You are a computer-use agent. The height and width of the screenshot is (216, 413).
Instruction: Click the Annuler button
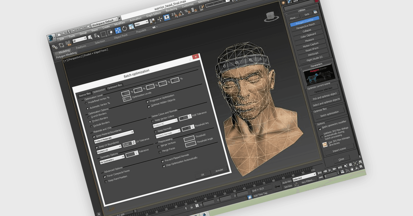[220, 170]
